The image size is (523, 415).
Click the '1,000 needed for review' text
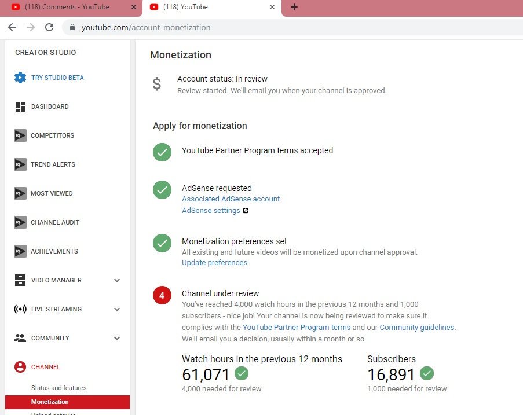(x=407, y=389)
